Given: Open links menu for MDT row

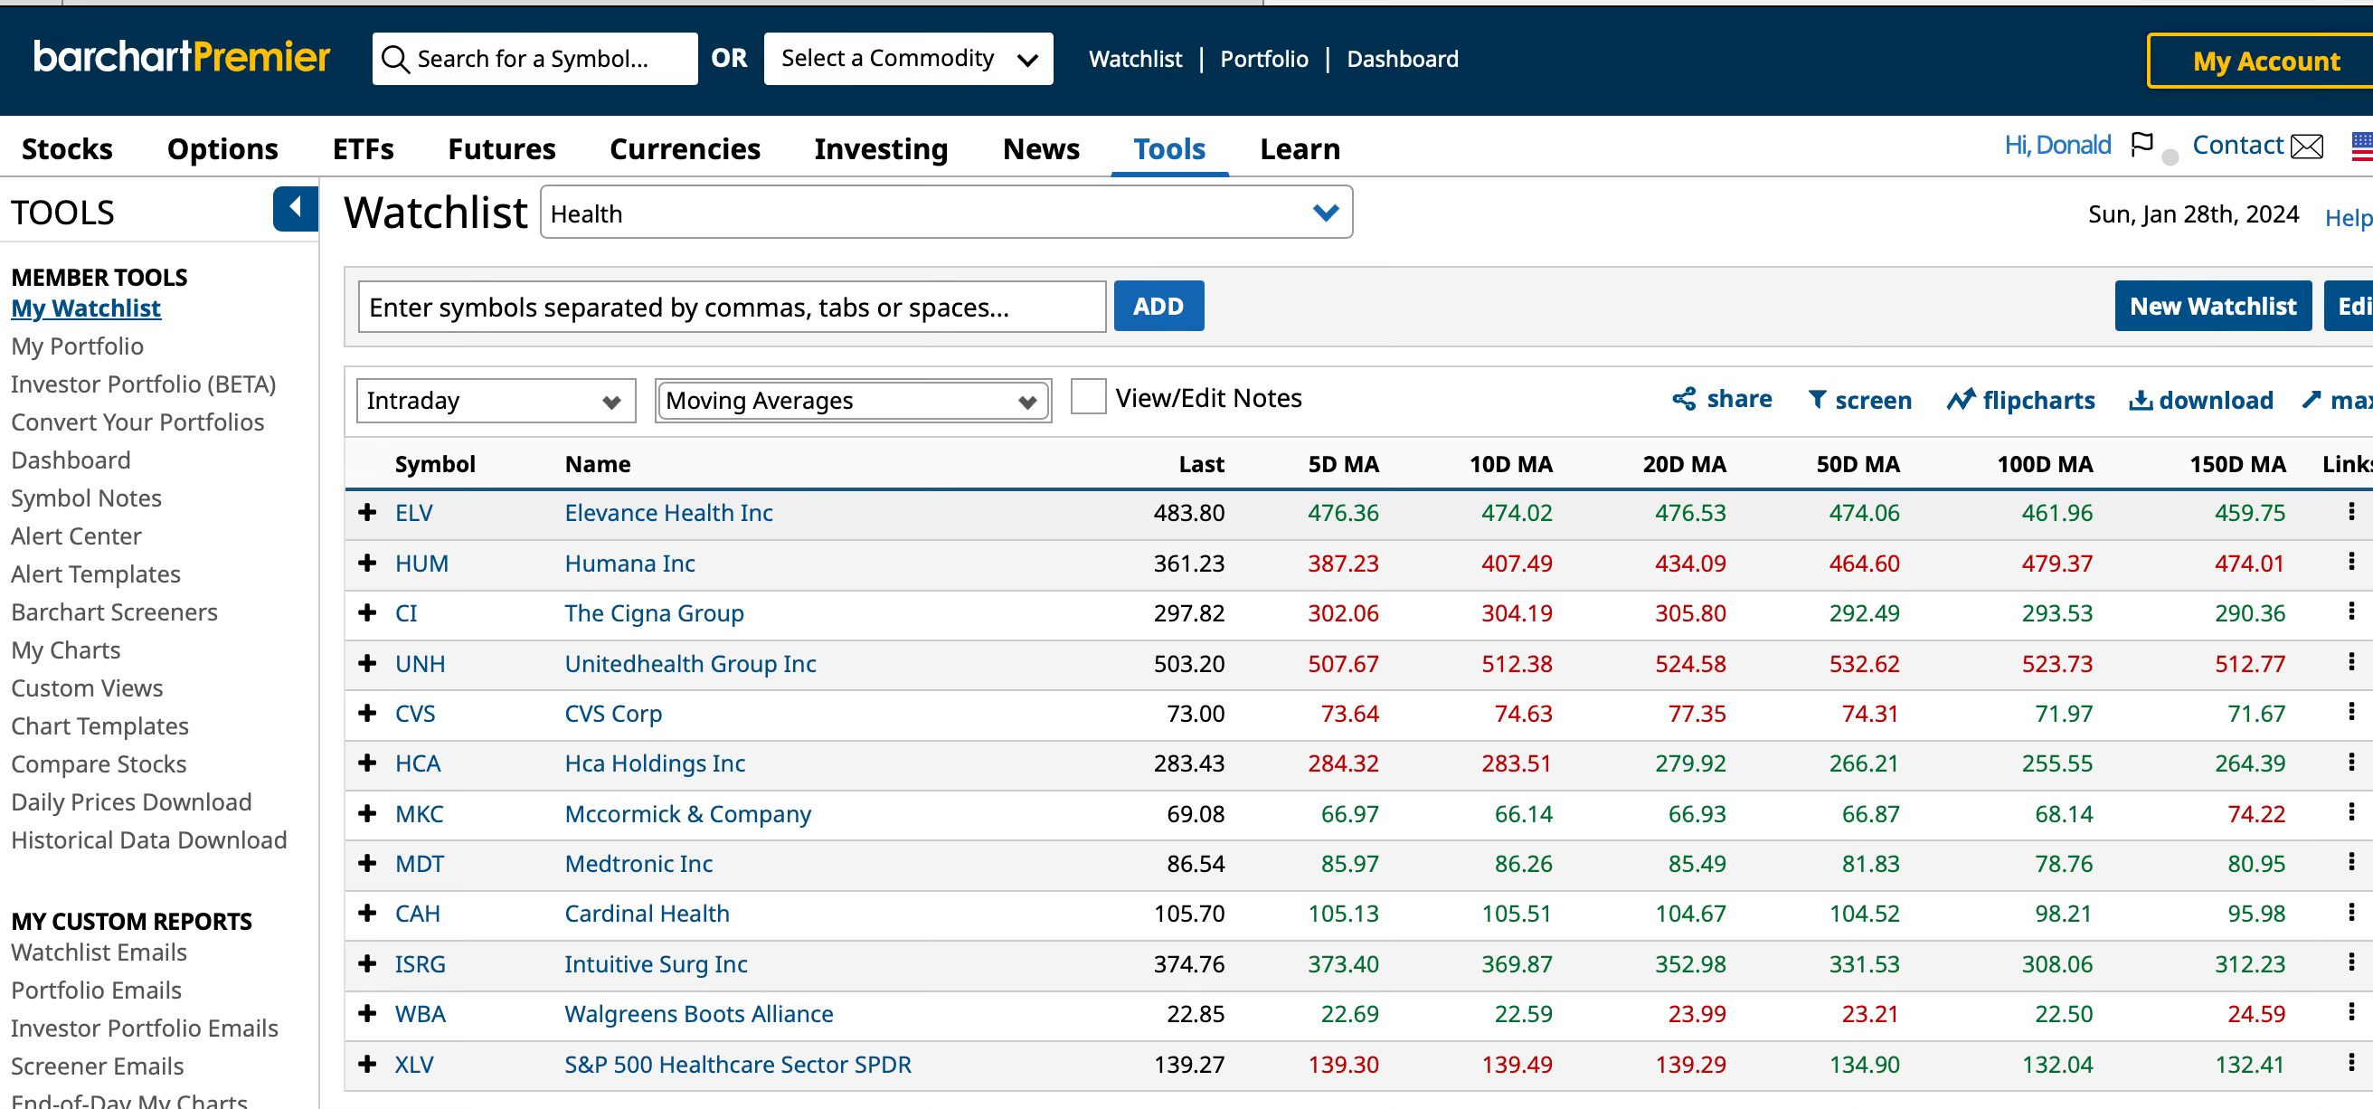Looking at the screenshot, I should [2351, 862].
